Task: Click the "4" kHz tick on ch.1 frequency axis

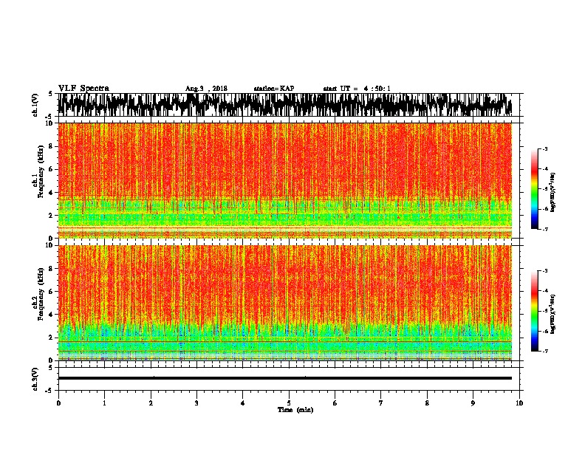Action: (51, 193)
